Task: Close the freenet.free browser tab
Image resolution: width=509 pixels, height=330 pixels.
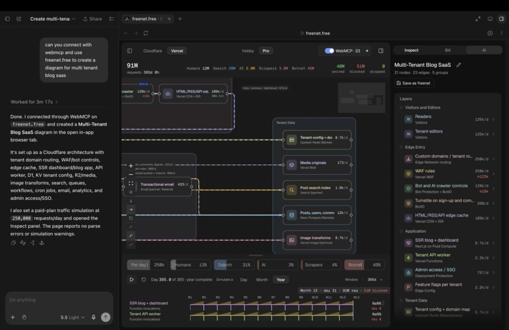Action: [x=169, y=19]
